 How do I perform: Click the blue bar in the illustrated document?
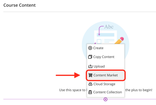pos(106,35)
